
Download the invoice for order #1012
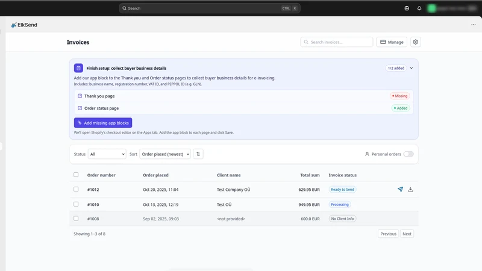tap(410, 189)
